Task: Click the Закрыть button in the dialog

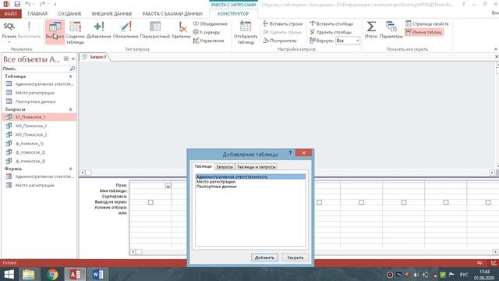Action: [296, 258]
